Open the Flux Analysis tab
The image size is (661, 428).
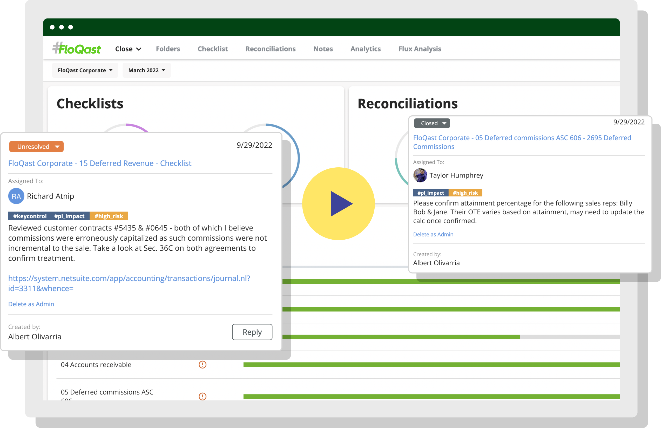(x=420, y=49)
